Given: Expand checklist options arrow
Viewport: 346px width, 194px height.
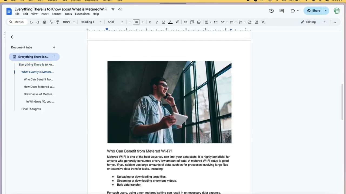Looking at the screenshot, I should point(227,22).
